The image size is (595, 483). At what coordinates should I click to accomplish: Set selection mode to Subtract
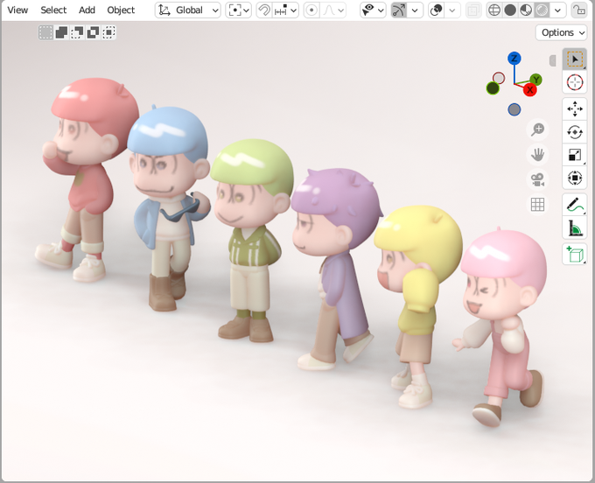click(x=77, y=32)
